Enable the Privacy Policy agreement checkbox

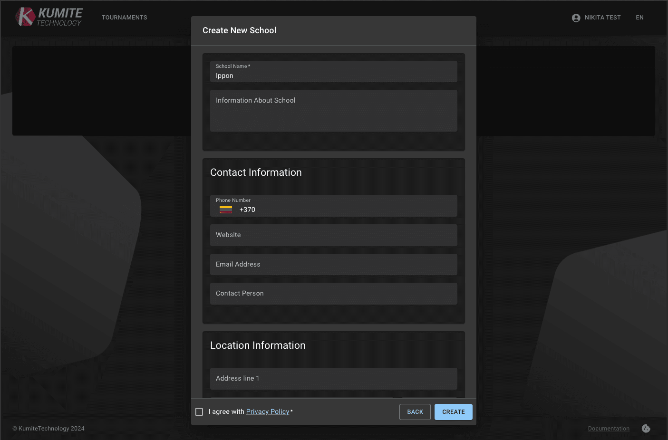199,411
